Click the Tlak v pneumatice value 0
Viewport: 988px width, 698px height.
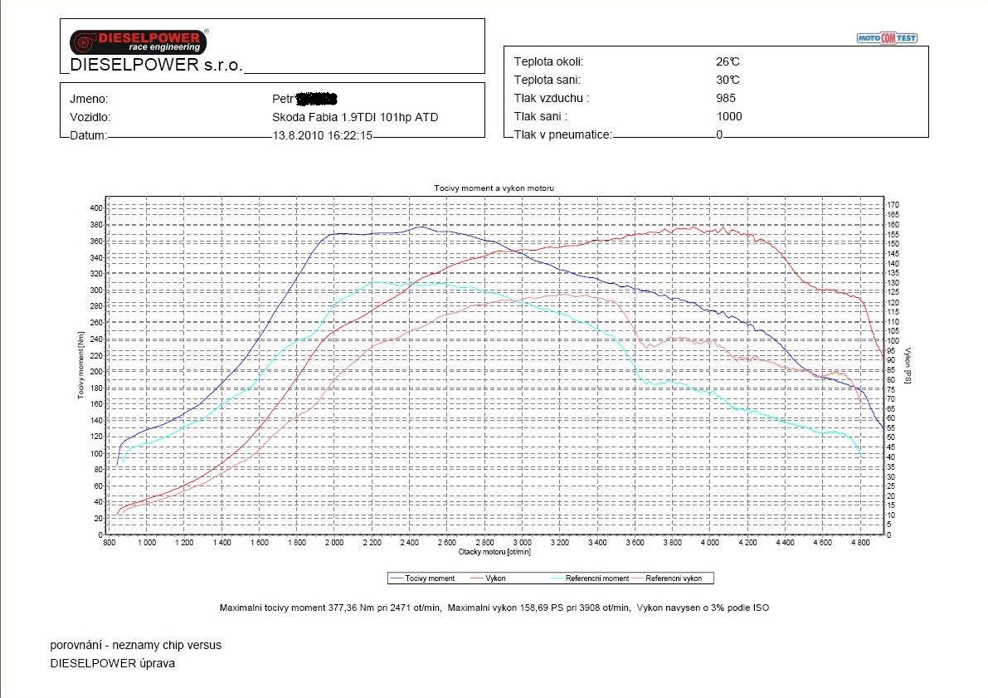click(719, 134)
